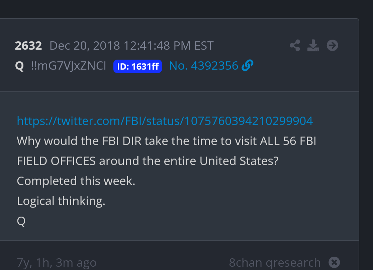Click the "7y, 1h, 3m ago" relative time
373x270 pixels.
point(57,263)
